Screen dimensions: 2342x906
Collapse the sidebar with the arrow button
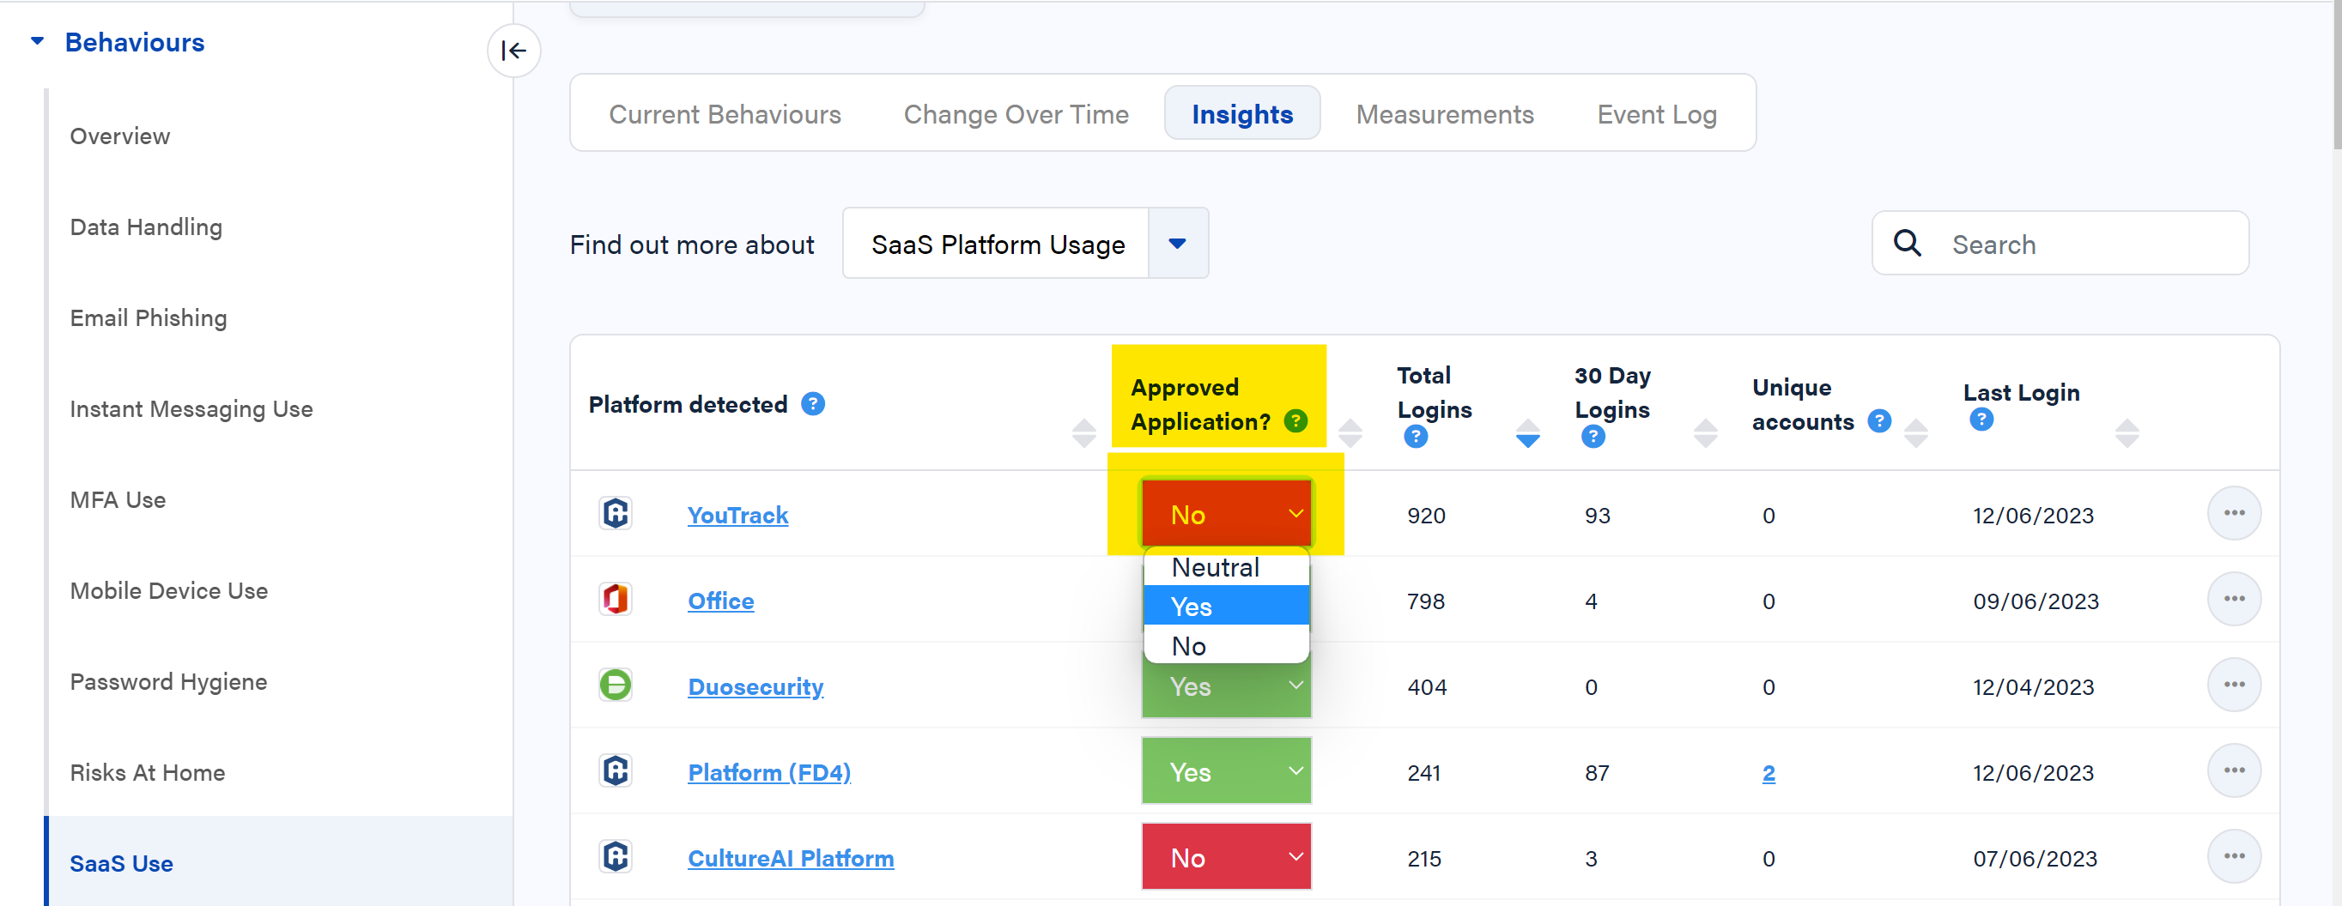513,51
